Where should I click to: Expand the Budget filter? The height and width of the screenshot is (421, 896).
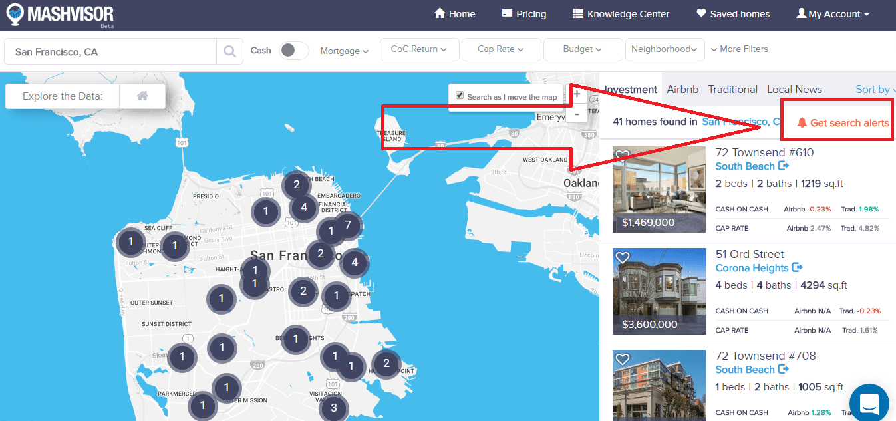(x=582, y=49)
